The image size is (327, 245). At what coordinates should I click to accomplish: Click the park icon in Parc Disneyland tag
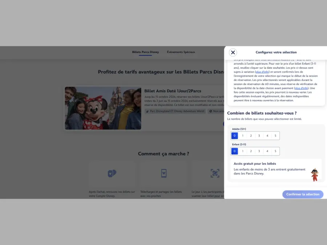click(x=148, y=111)
